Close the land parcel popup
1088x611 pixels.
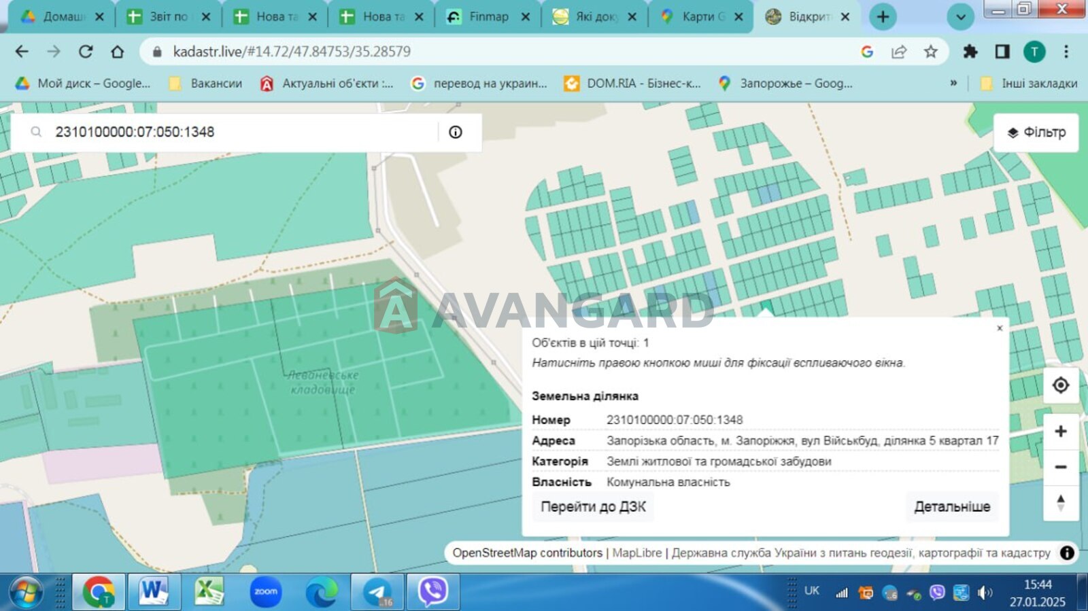click(x=1000, y=328)
